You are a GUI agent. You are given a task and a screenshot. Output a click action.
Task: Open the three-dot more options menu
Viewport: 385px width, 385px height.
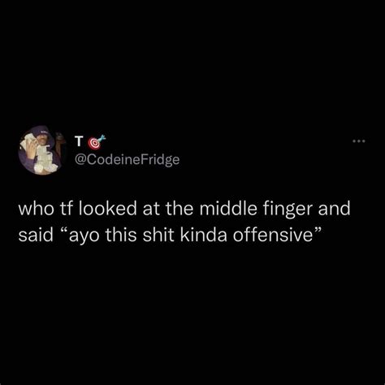(x=359, y=141)
